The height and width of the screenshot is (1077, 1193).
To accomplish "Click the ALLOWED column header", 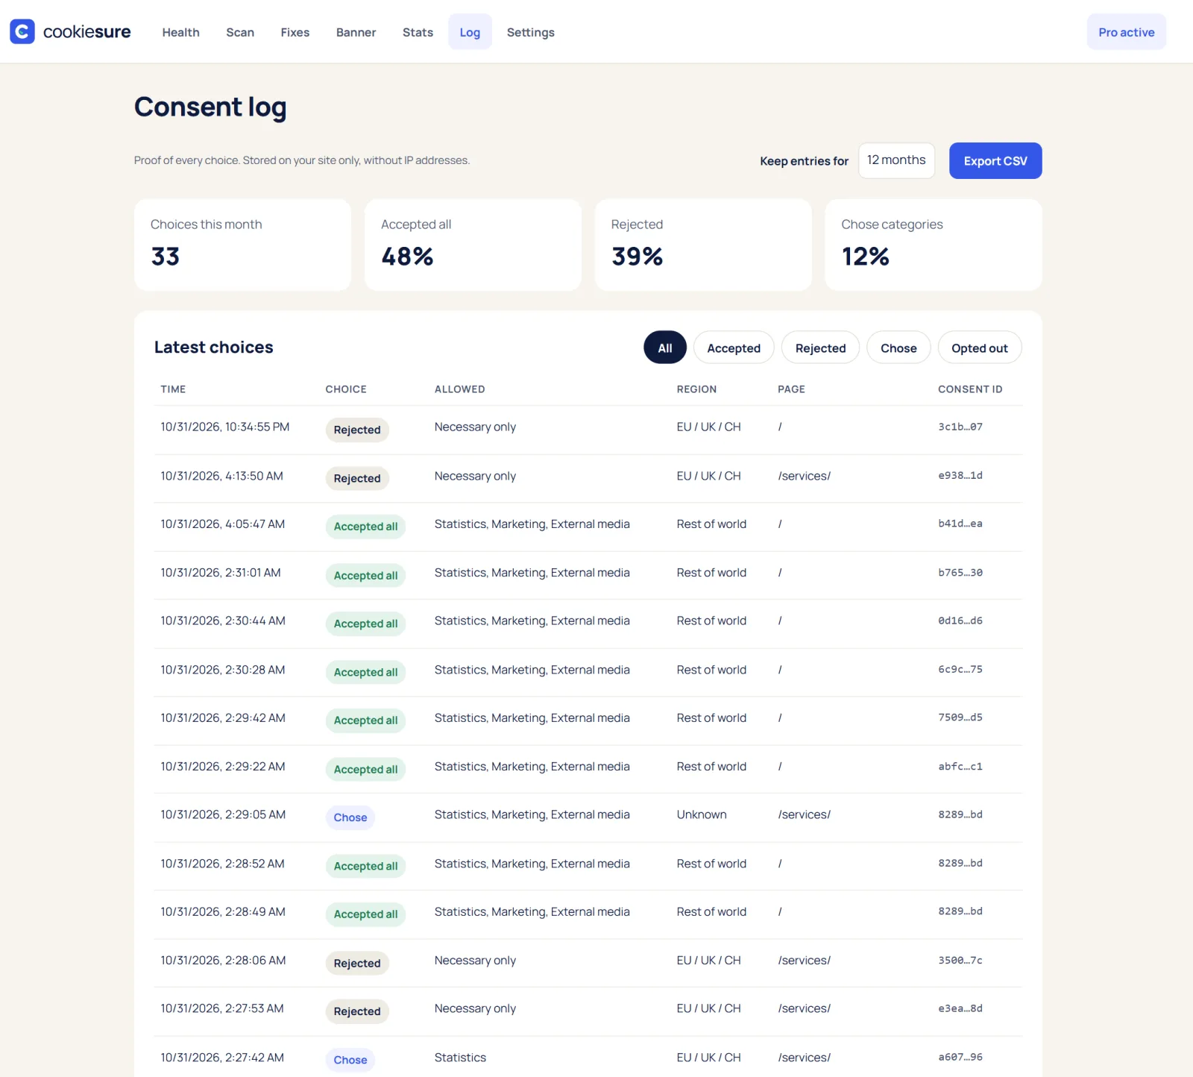I will coord(460,389).
